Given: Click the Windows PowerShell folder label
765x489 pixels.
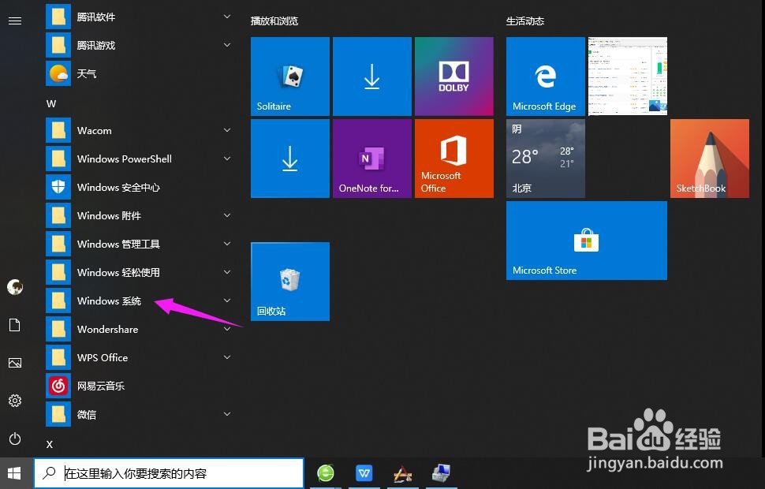Looking at the screenshot, I should point(125,159).
